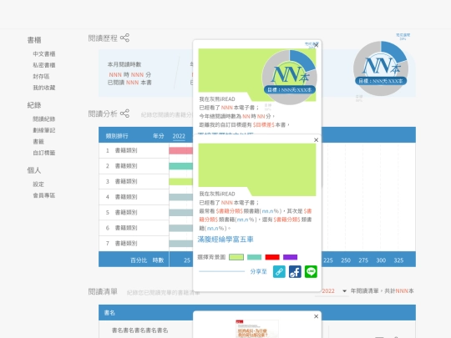The width and height of the screenshot is (451, 338).
Task: Click the book cover thumbnail in bottom popup
Action: (257, 329)
